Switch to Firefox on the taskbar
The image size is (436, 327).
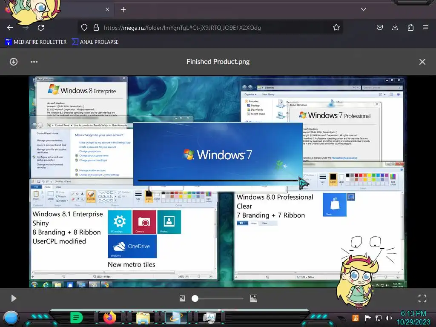click(109, 317)
